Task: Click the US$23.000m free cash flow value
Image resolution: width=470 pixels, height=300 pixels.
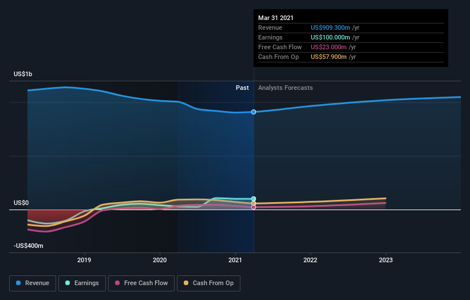Action: (x=329, y=47)
